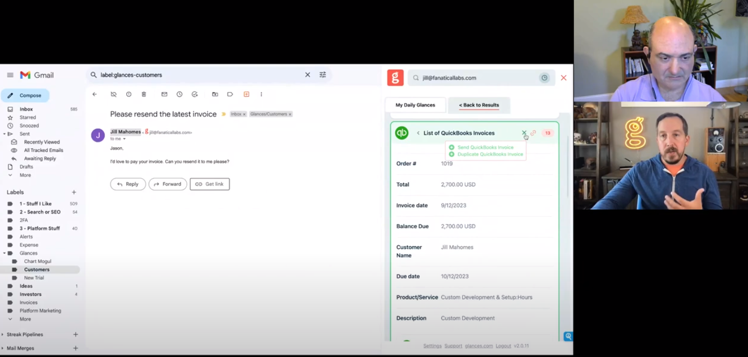Screen dimensions: 748x357
Task: Remove the Glances/Customers label chip
Action: click(290, 114)
